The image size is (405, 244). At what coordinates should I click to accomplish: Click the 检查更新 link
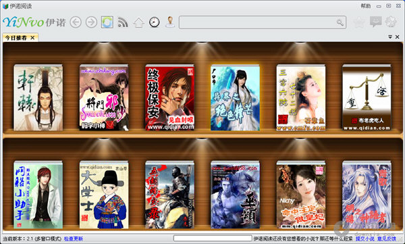click(74, 239)
